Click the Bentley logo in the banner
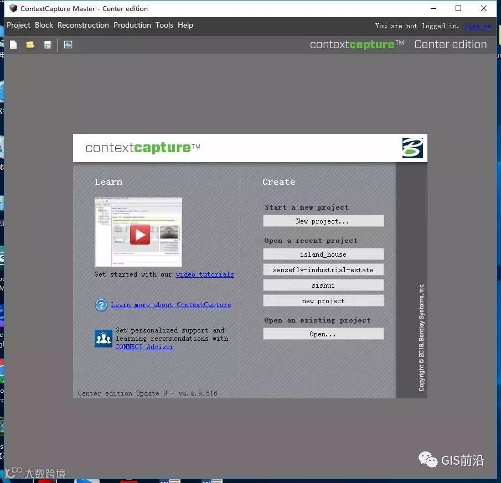501x483 pixels. pyautogui.click(x=412, y=148)
